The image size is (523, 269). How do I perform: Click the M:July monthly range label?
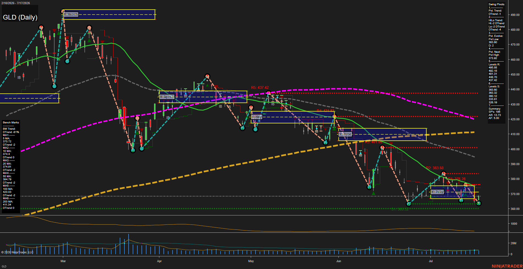point(437,192)
